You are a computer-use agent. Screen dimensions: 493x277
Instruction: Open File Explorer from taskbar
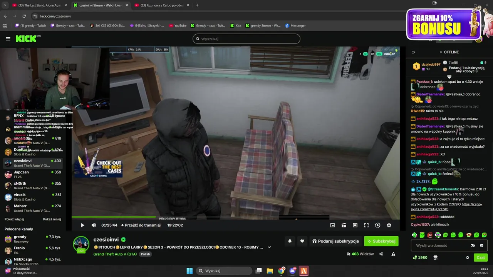[270, 271]
